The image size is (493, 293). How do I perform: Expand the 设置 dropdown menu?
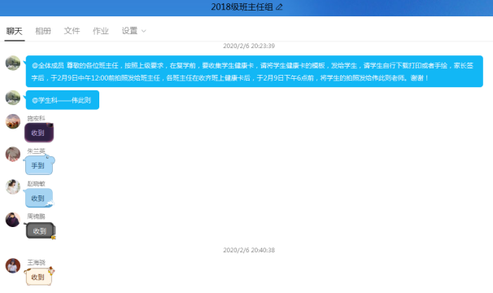pos(133,31)
